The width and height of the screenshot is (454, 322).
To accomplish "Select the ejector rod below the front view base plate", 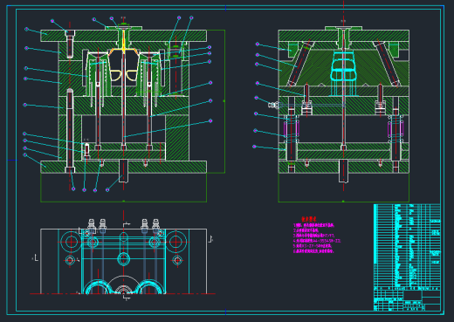I will click(123, 171).
